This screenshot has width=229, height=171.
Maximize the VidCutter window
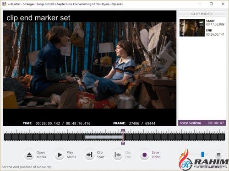point(211,4)
